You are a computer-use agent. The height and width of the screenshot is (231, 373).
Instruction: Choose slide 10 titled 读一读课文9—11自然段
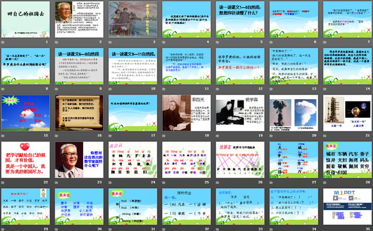click(131, 68)
